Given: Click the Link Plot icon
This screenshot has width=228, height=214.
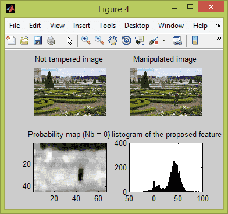Looking at the screenshot, I should click(177, 40).
